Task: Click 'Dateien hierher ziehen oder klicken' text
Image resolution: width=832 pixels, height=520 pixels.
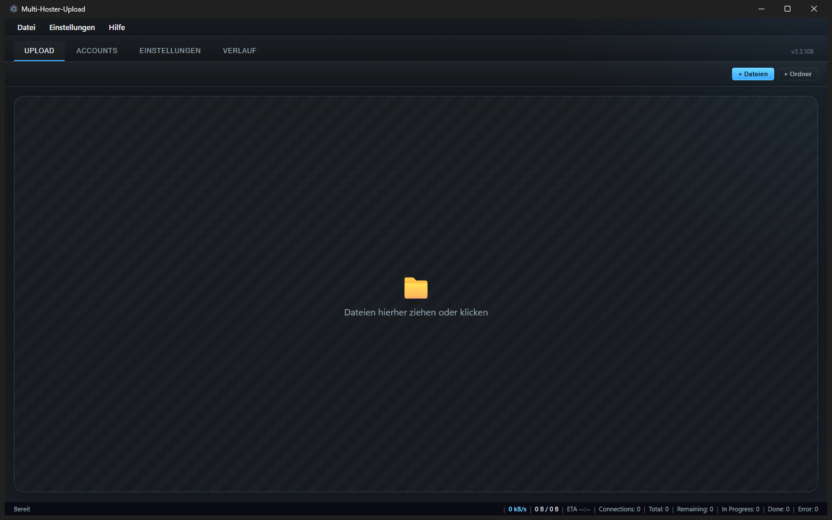Action: pos(416,312)
